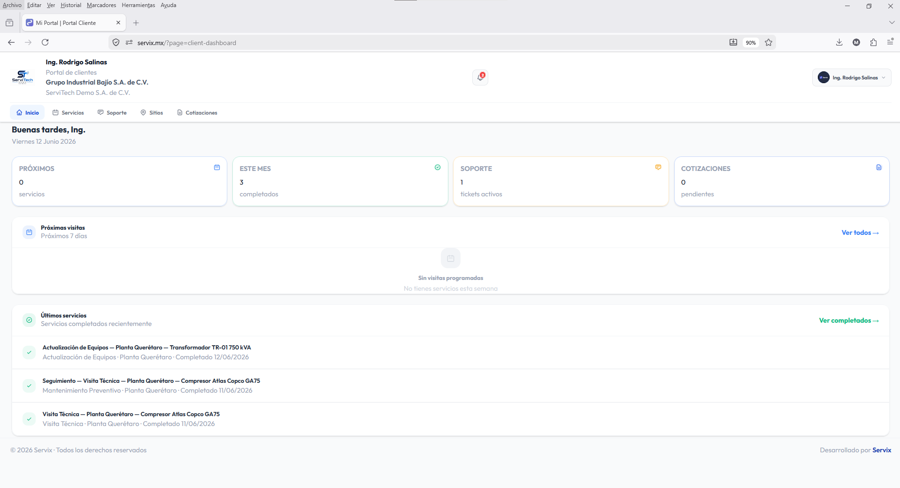The height and width of the screenshot is (488, 900).
Task: Open the Soporte tickets activos card
Action: click(561, 181)
